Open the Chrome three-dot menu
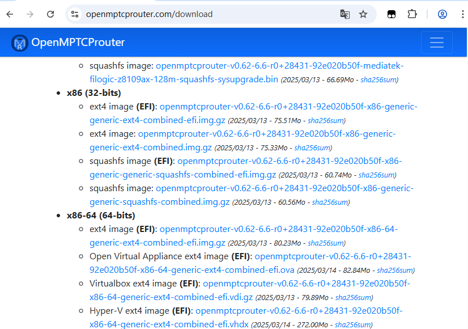The height and width of the screenshot is (329, 468). click(x=462, y=14)
